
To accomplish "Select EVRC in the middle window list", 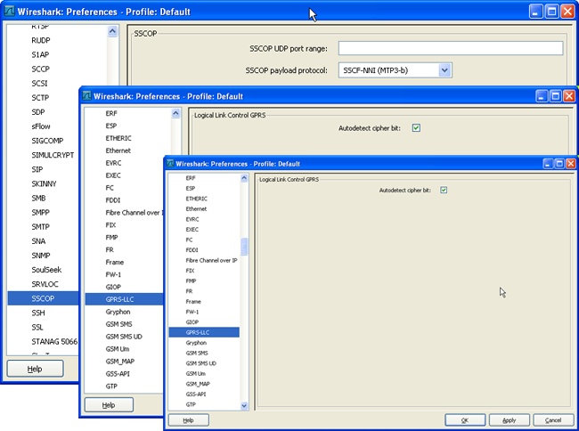I will click(x=113, y=163).
